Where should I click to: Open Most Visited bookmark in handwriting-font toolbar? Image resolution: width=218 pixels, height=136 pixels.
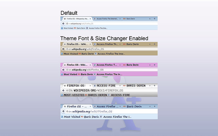click(71, 117)
